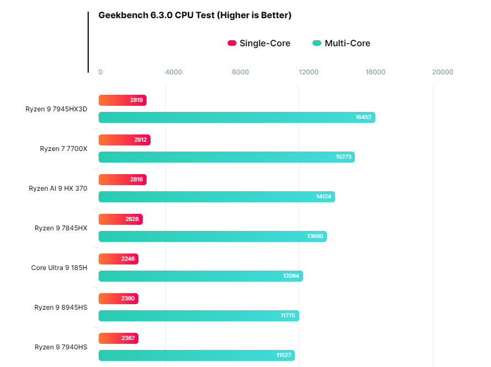Screen dimensions: 491x367
Task: Click the 20000 x-axis tick label
Action: pyautogui.click(x=443, y=72)
